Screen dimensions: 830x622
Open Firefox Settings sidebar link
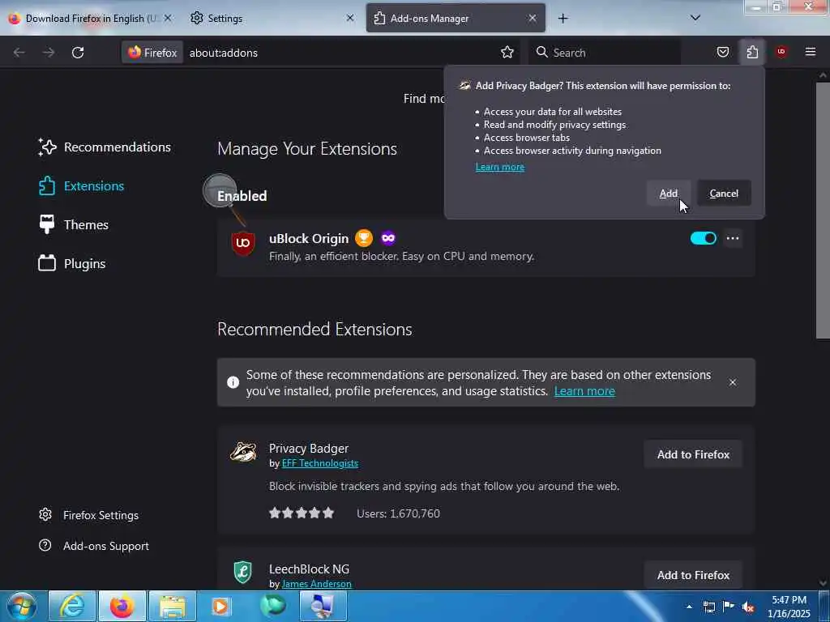[89, 515]
